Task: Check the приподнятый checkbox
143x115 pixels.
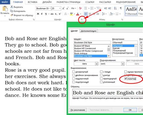Action: click(101, 78)
